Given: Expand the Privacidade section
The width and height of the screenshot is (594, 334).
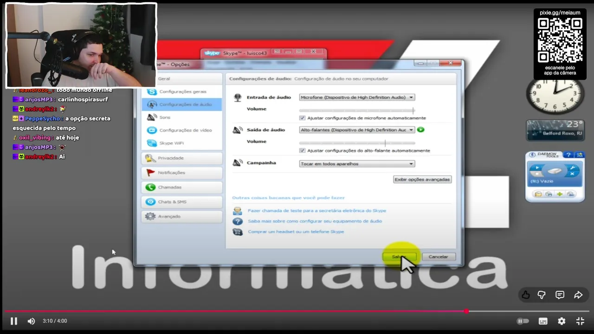Looking at the screenshot, I should coord(182,158).
